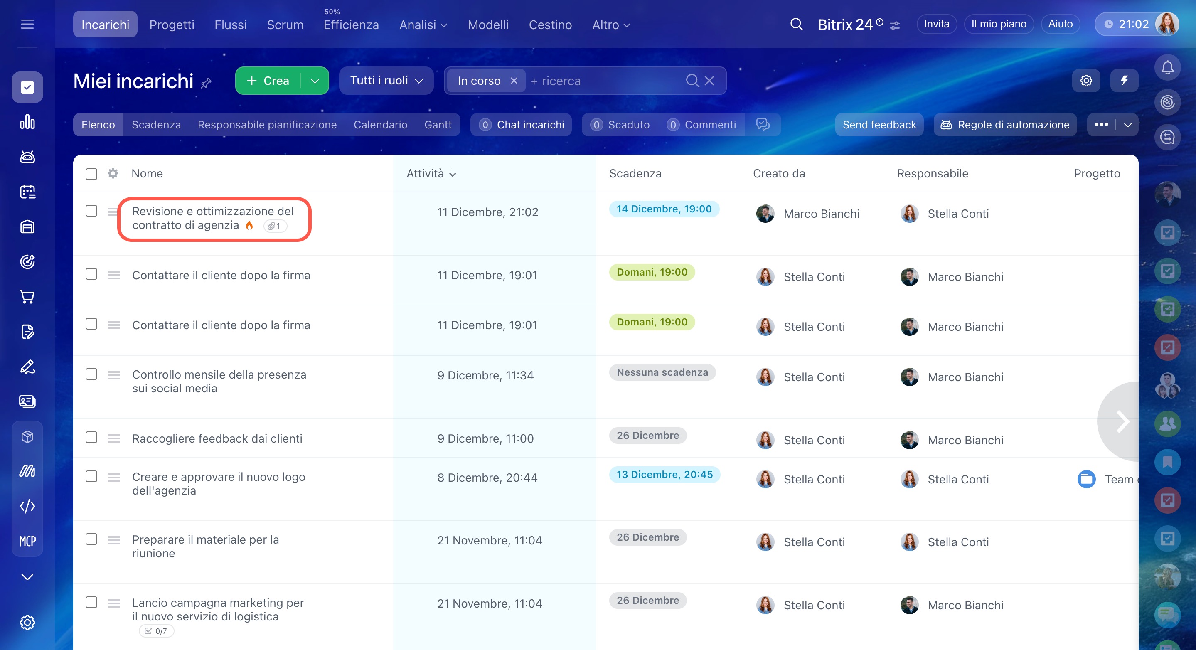This screenshot has width=1196, height=650.
Task: Open the Progetti tab
Action: (x=171, y=25)
